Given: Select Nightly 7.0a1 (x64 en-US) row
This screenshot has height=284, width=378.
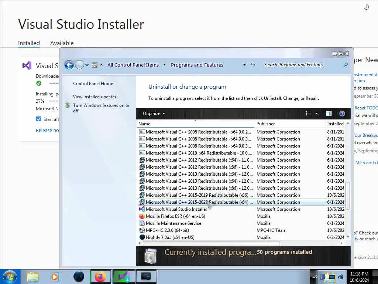Looking at the screenshot, I should pyautogui.click(x=241, y=237).
